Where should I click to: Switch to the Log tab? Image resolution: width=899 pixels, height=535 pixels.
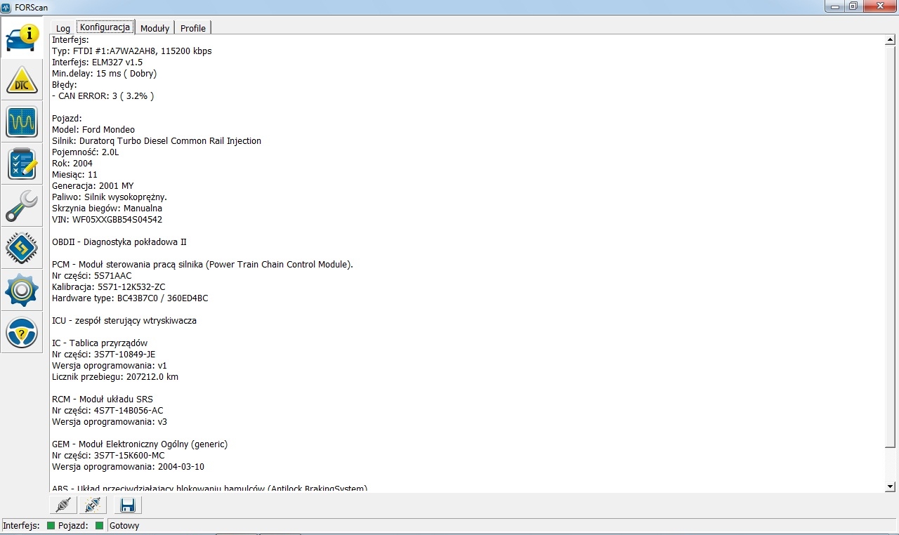tap(63, 28)
